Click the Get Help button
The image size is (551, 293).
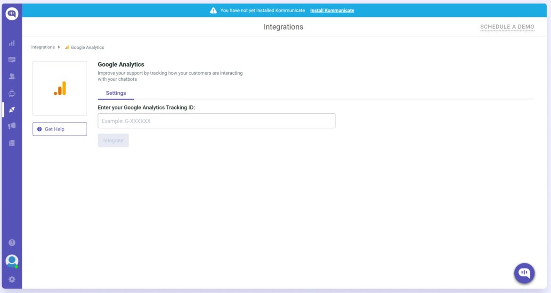[x=60, y=129]
